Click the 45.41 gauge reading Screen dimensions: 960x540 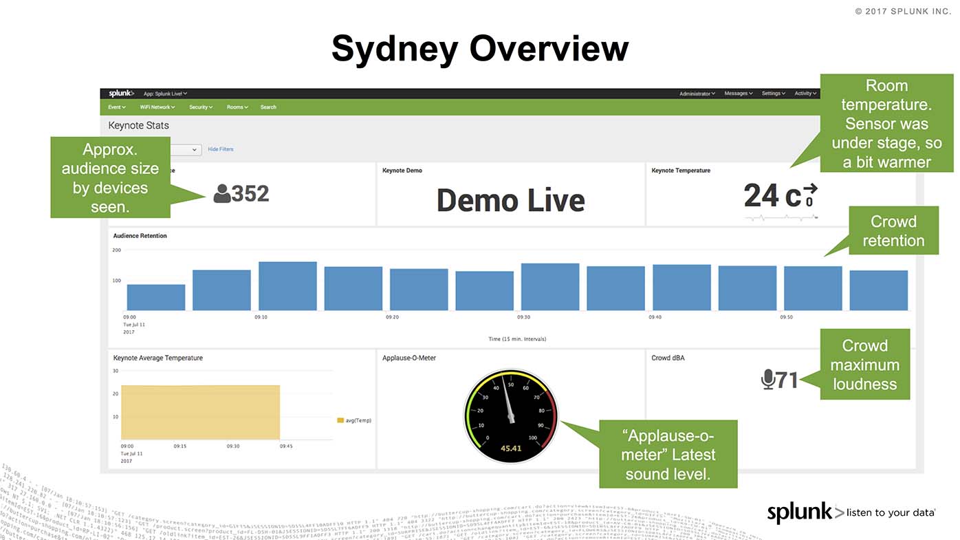[x=510, y=448]
